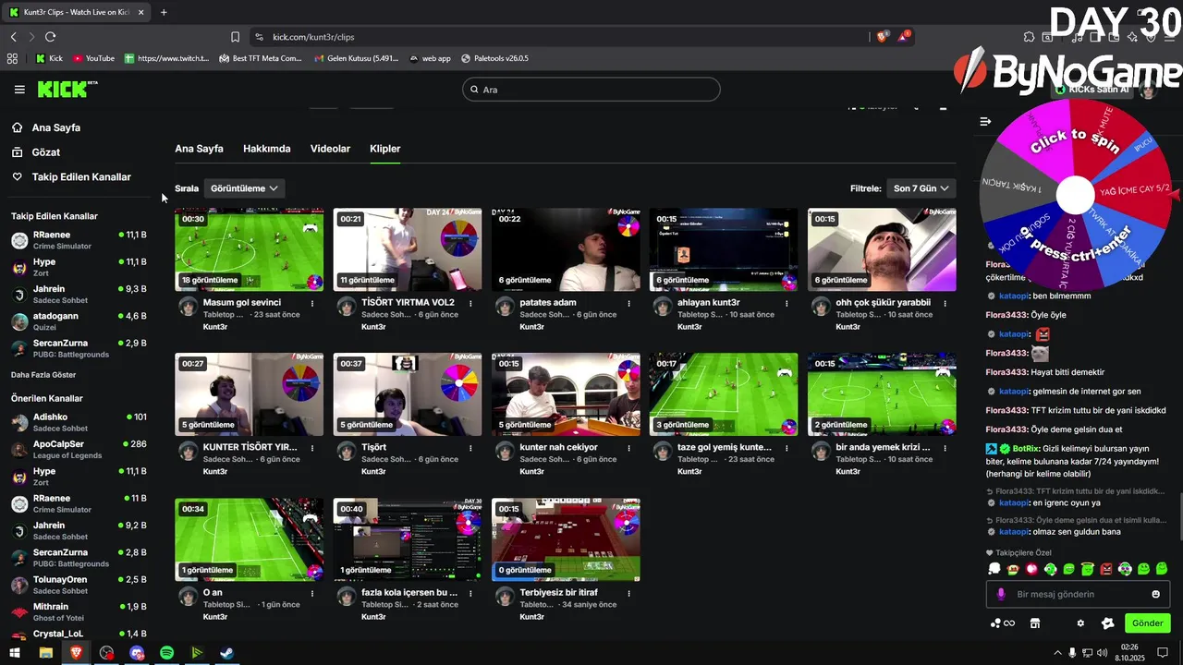
Task: Open the Sırala Görüntüleme sort dropdown
Action: (x=244, y=188)
